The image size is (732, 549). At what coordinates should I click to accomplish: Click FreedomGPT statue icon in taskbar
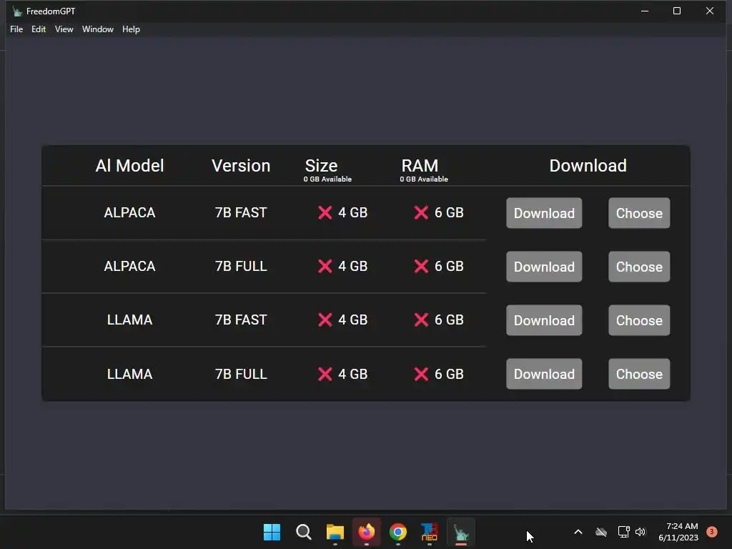[461, 532]
